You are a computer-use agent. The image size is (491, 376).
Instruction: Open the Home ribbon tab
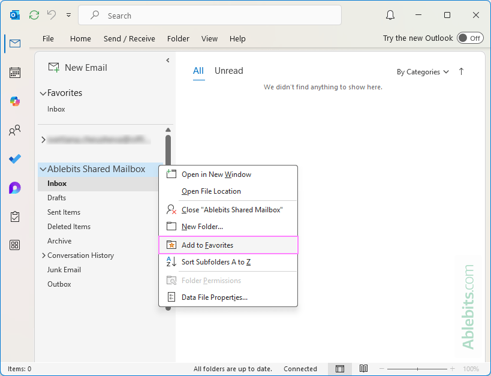coord(80,38)
